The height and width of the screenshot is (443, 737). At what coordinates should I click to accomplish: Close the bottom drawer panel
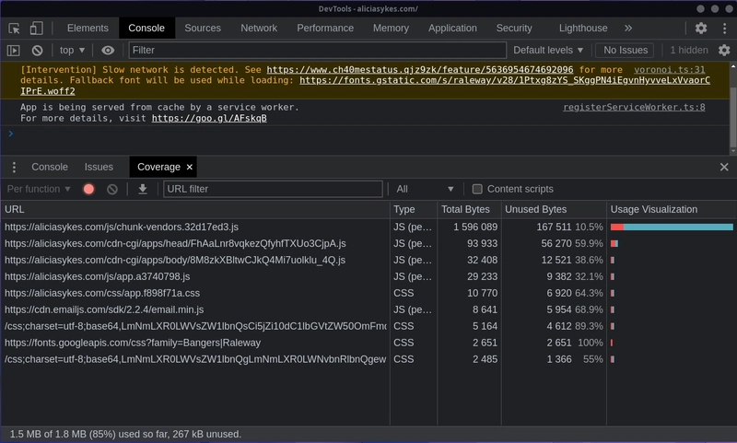(724, 167)
